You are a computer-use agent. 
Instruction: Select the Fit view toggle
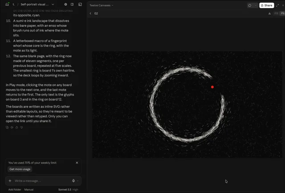pos(282,13)
